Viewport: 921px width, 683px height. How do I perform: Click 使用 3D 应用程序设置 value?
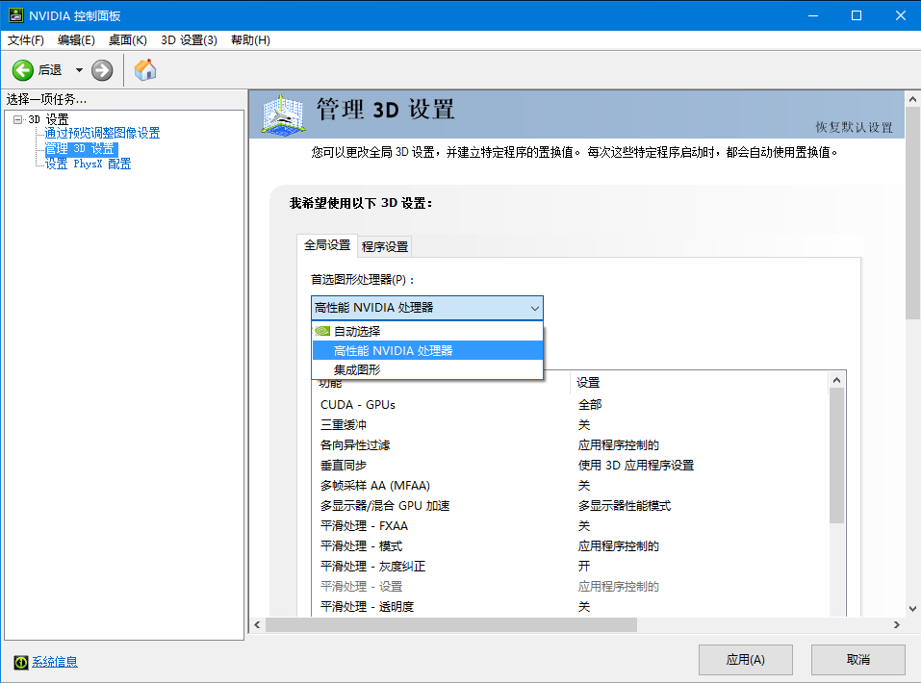click(x=635, y=466)
